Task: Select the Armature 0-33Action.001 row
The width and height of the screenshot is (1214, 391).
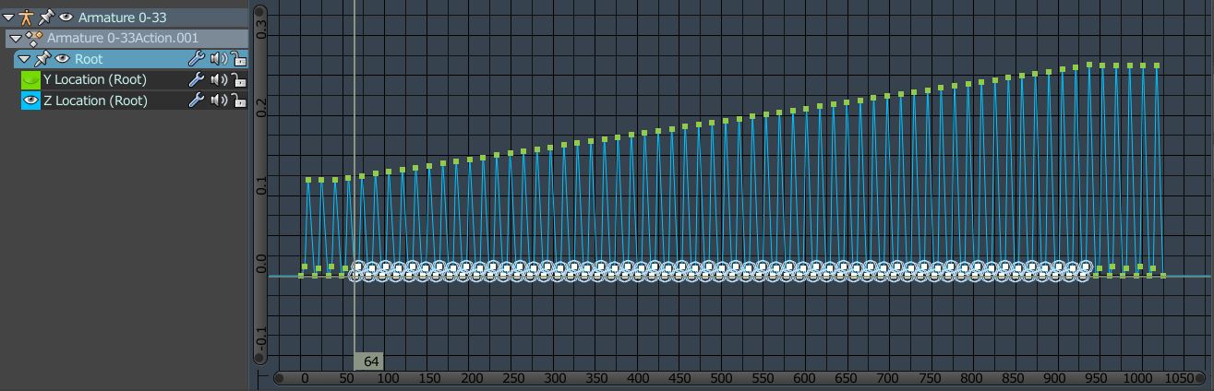Action: pyautogui.click(x=126, y=38)
